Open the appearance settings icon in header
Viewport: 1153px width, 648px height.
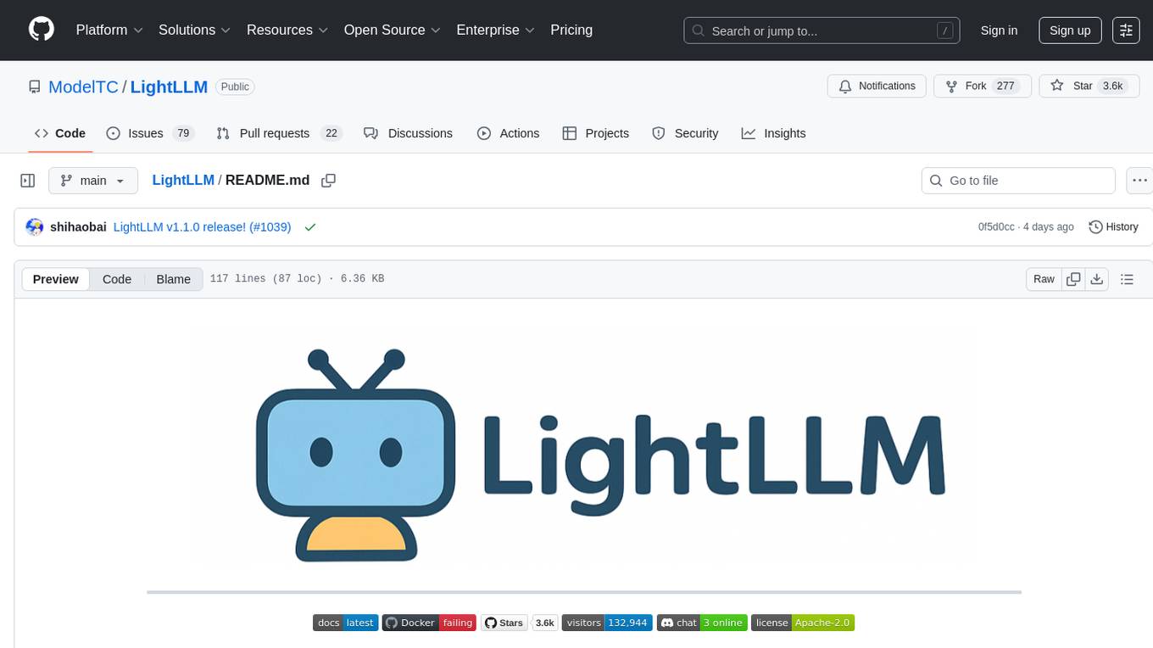(x=1126, y=31)
